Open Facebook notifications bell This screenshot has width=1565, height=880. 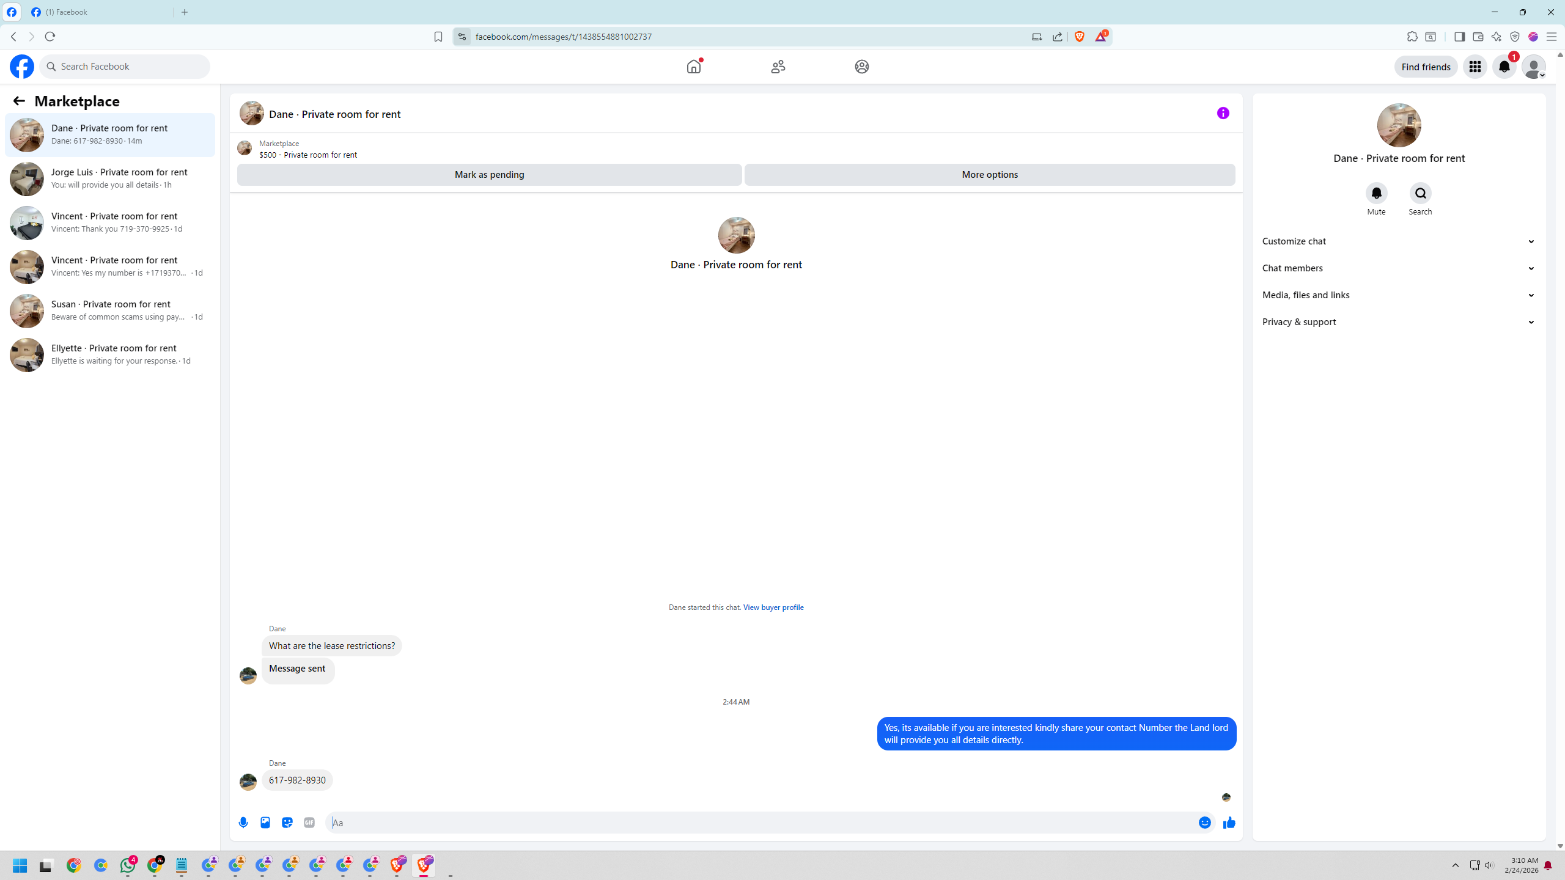(x=1504, y=67)
